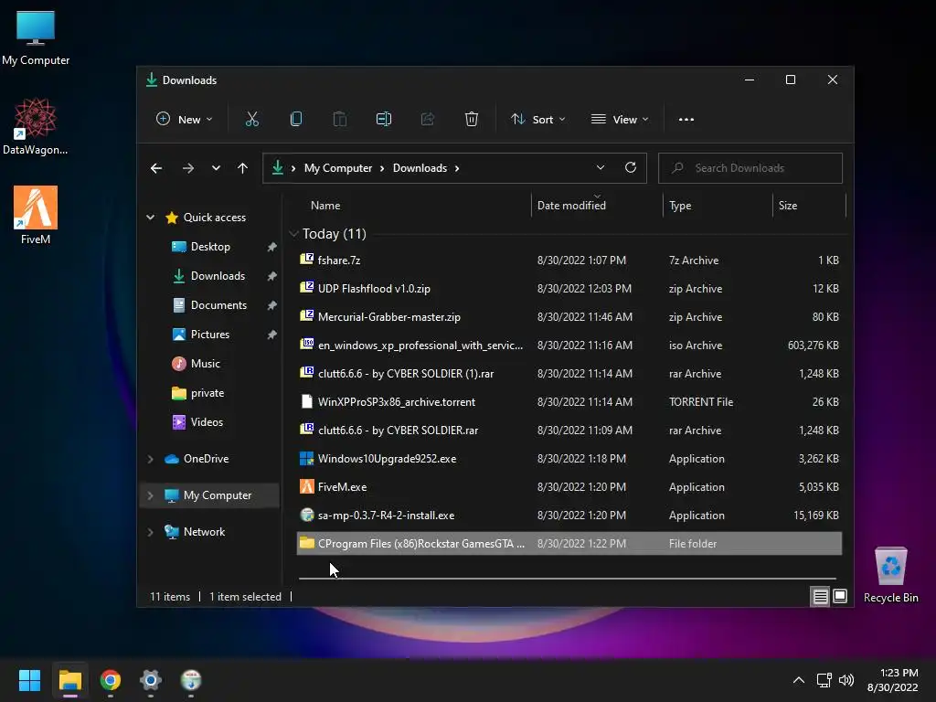This screenshot has height=702, width=936.
Task: Go back with the left arrow
Action: (156, 168)
